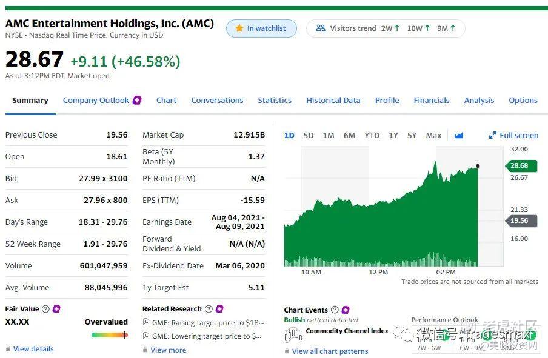This screenshot has height=358, width=548.
Task: Select the YTD chart range
Action: pyautogui.click(x=372, y=135)
